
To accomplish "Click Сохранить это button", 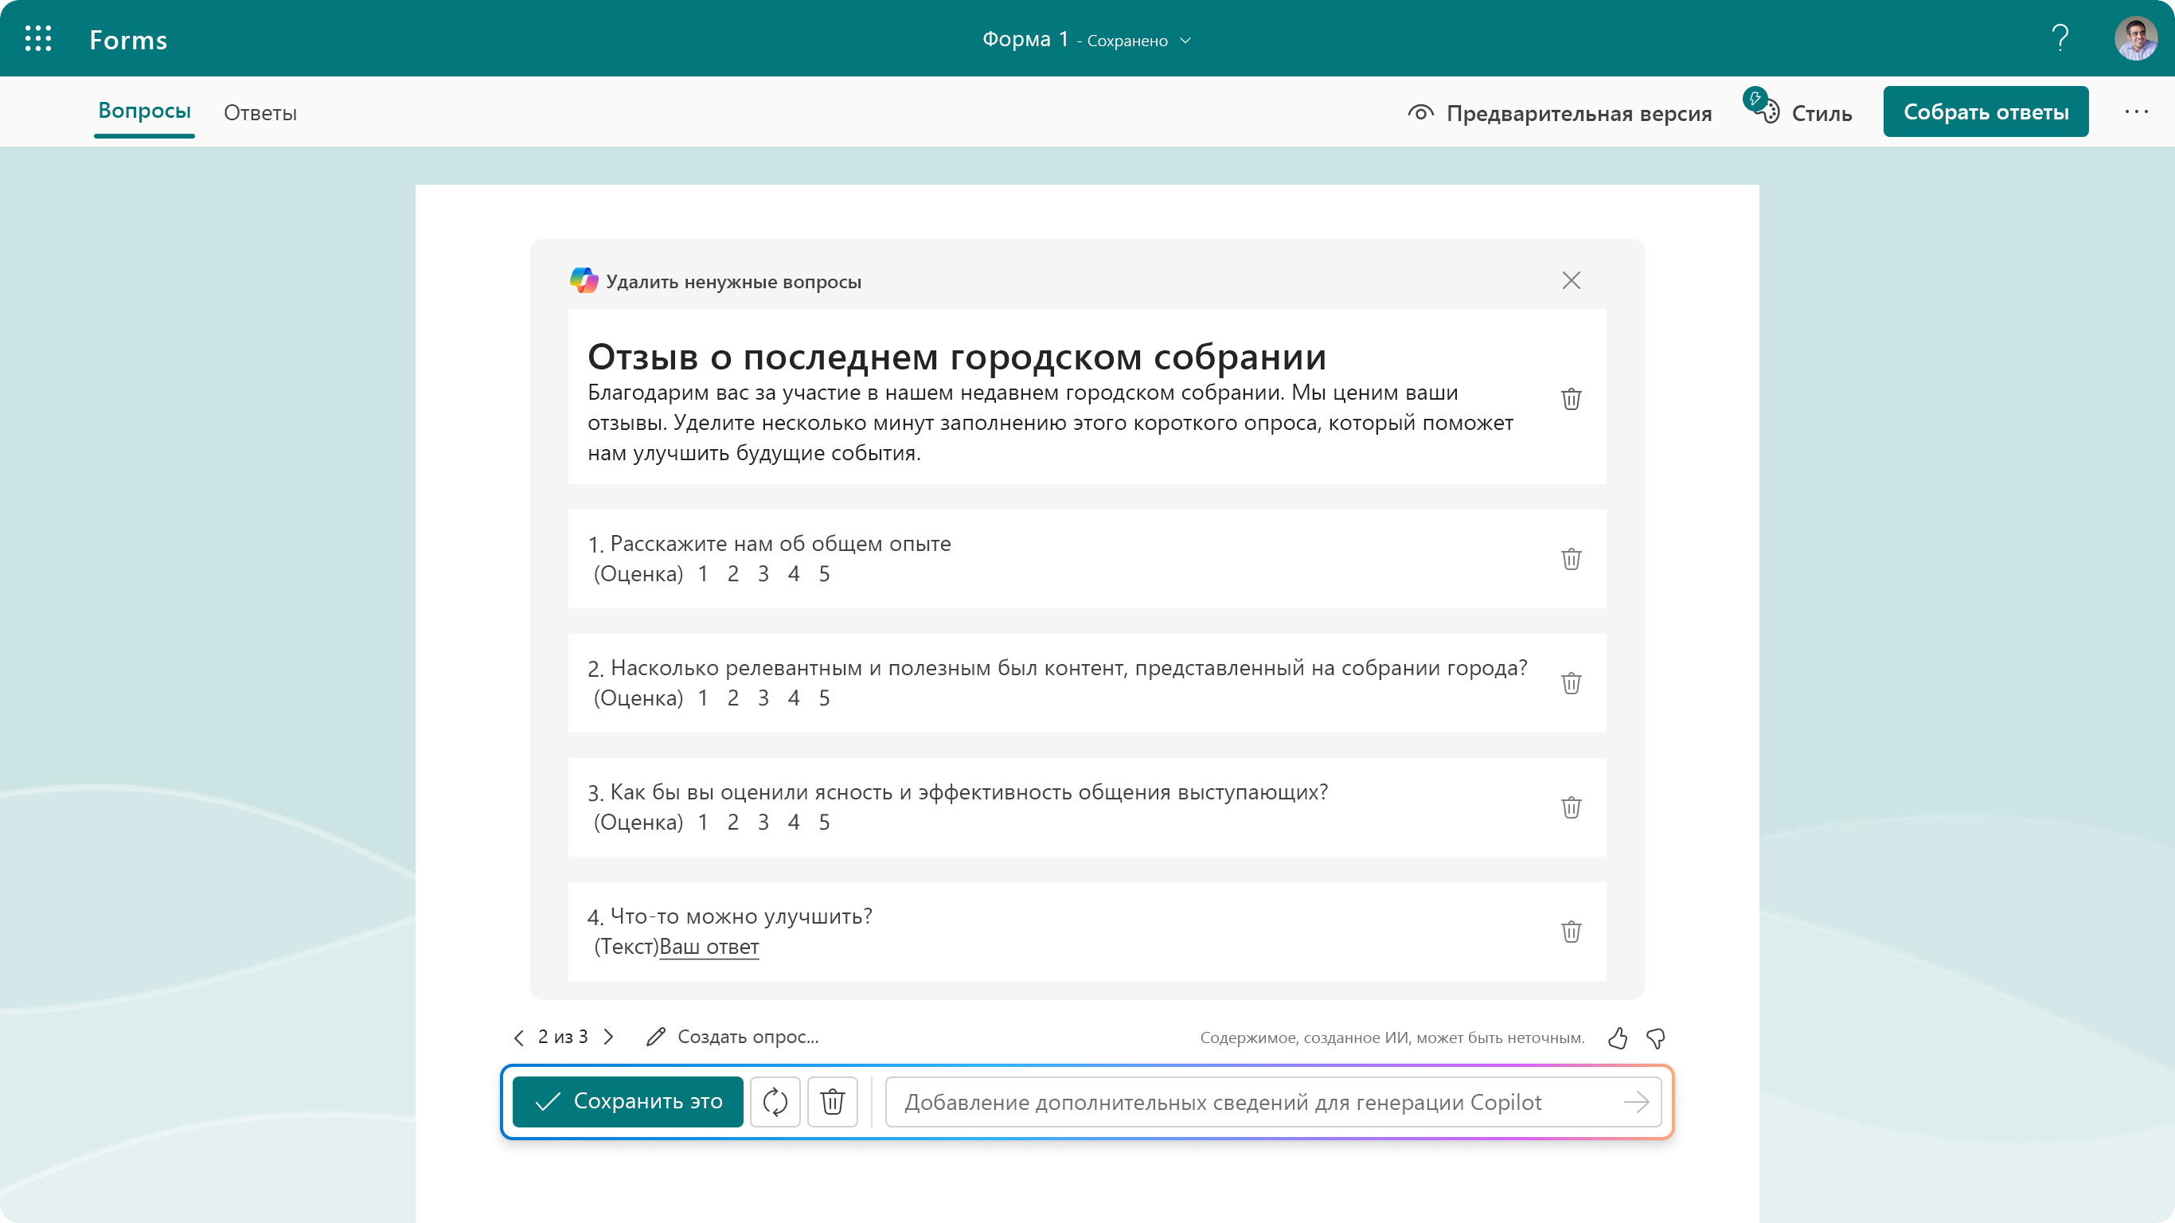I will [x=627, y=1101].
